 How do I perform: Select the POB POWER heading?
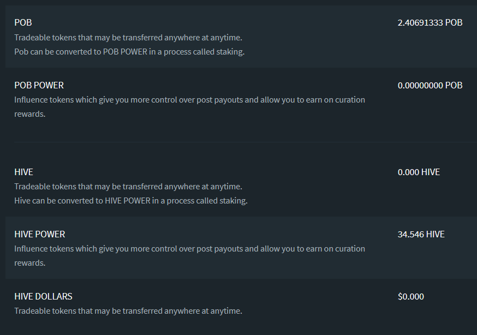(x=39, y=85)
